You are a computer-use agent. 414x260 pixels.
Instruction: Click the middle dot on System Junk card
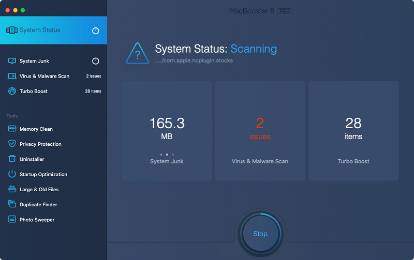coord(167,155)
